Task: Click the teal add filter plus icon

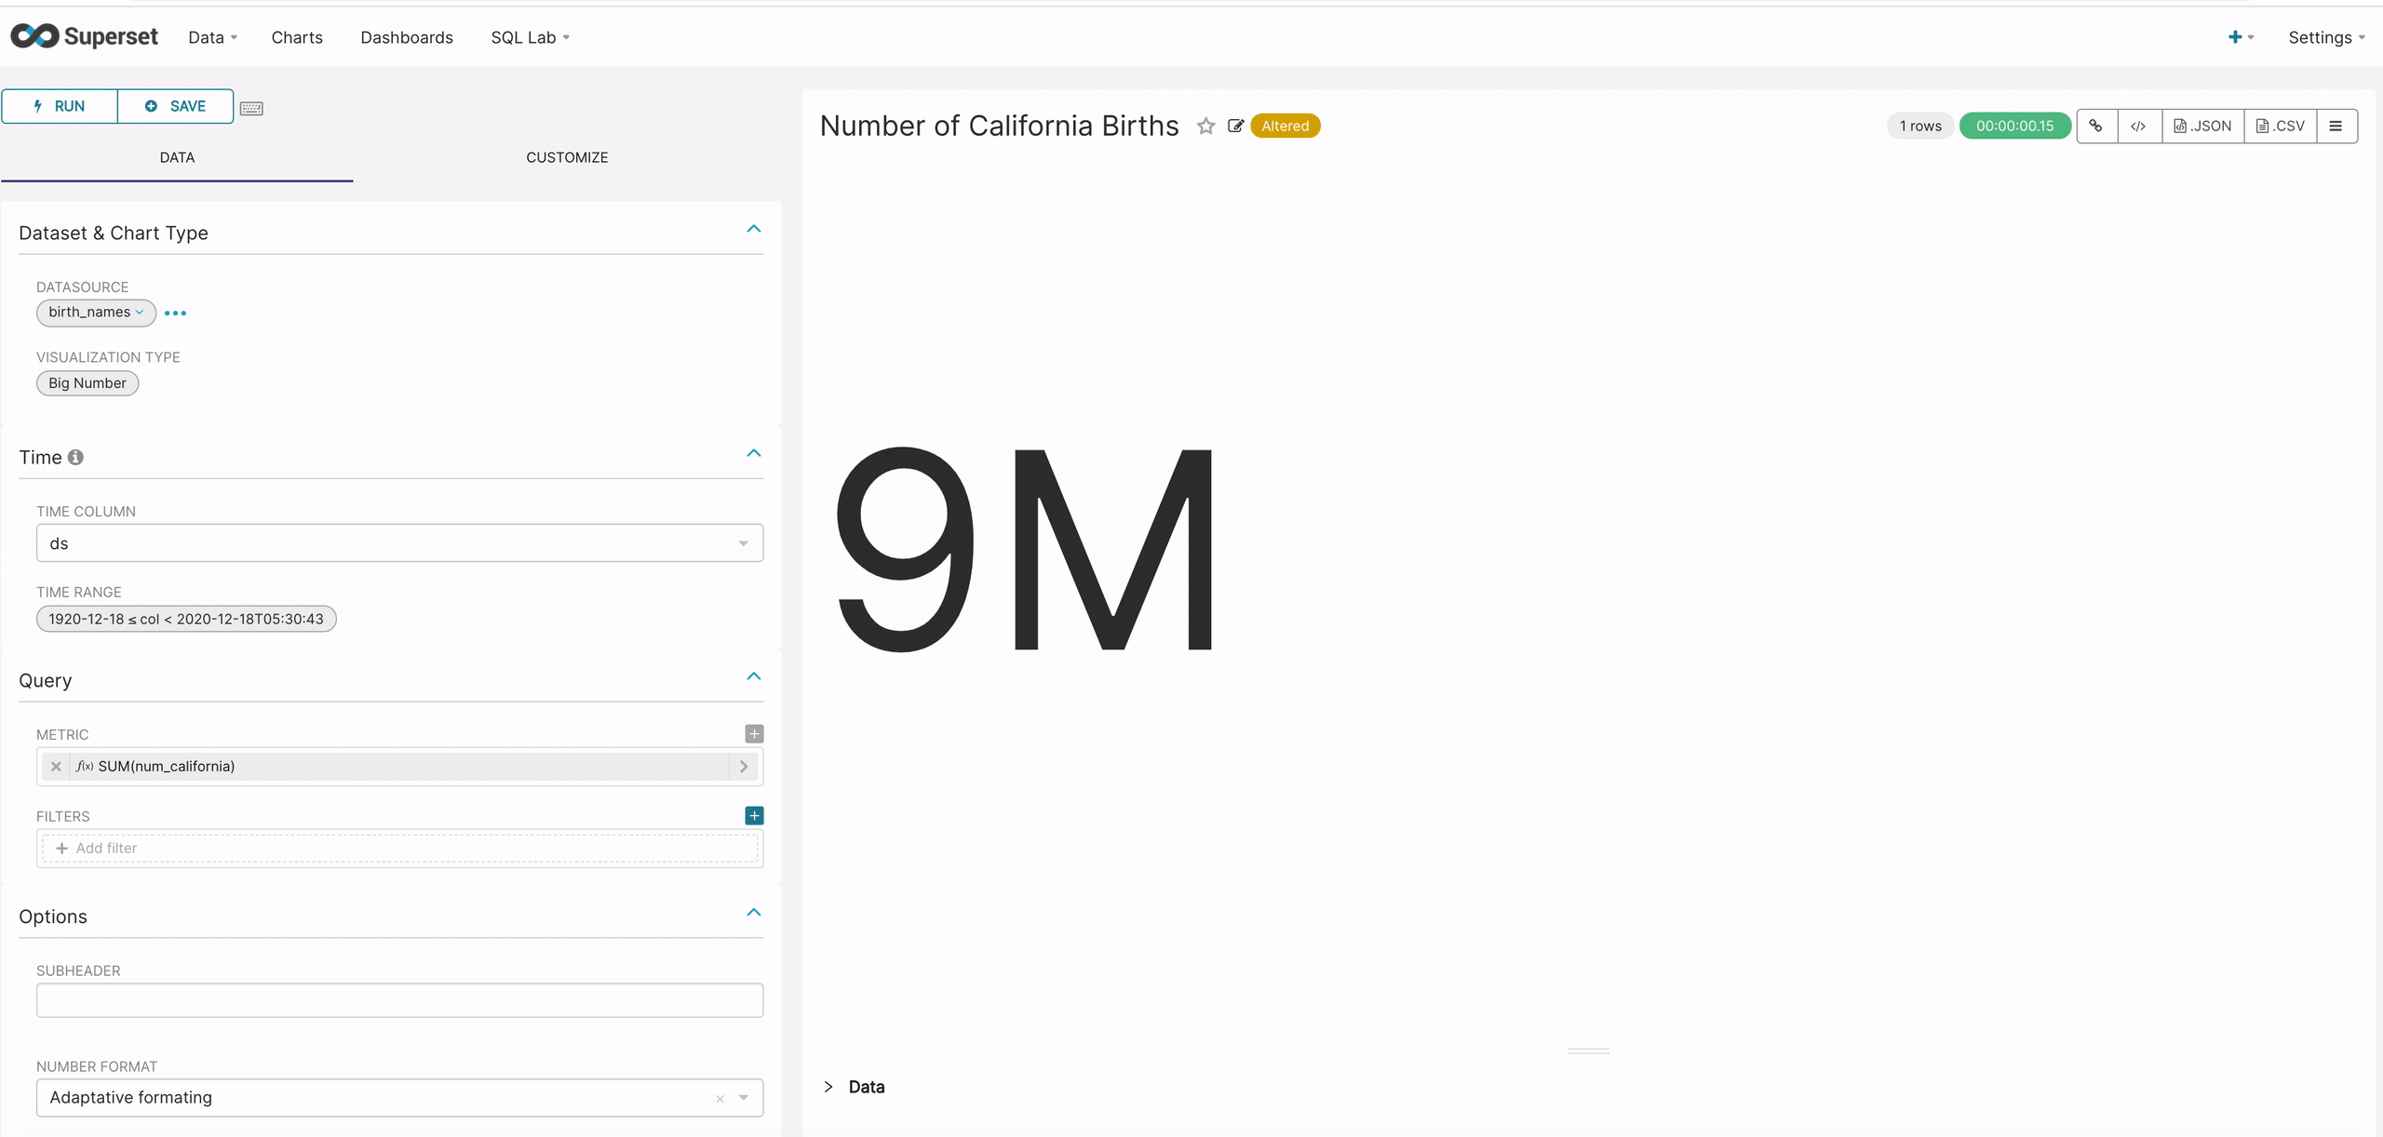Action: click(x=754, y=815)
